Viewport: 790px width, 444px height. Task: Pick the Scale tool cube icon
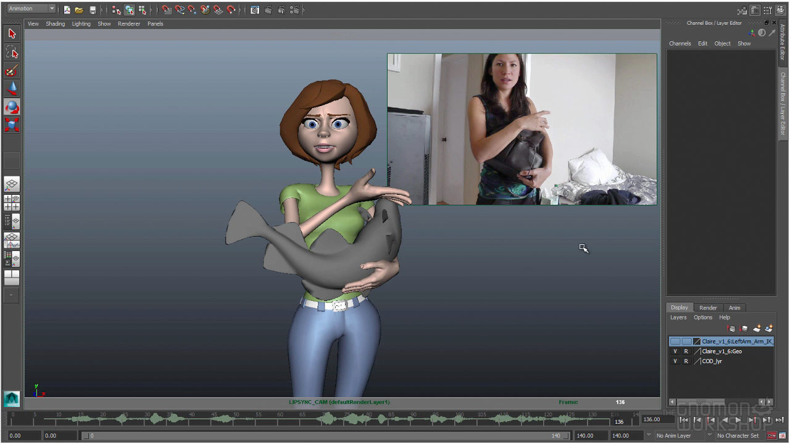tap(12, 125)
